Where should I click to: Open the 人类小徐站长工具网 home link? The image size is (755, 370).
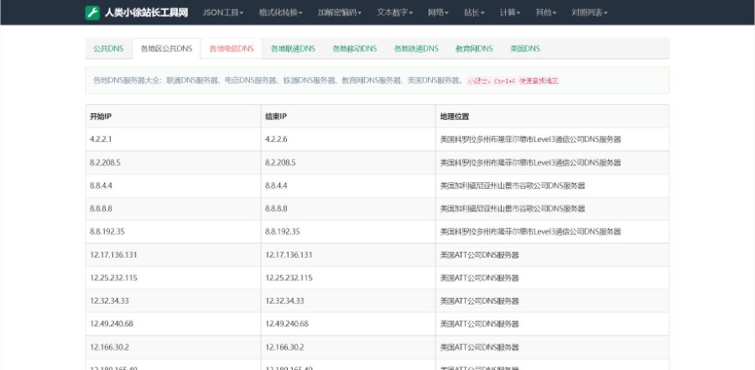146,13
